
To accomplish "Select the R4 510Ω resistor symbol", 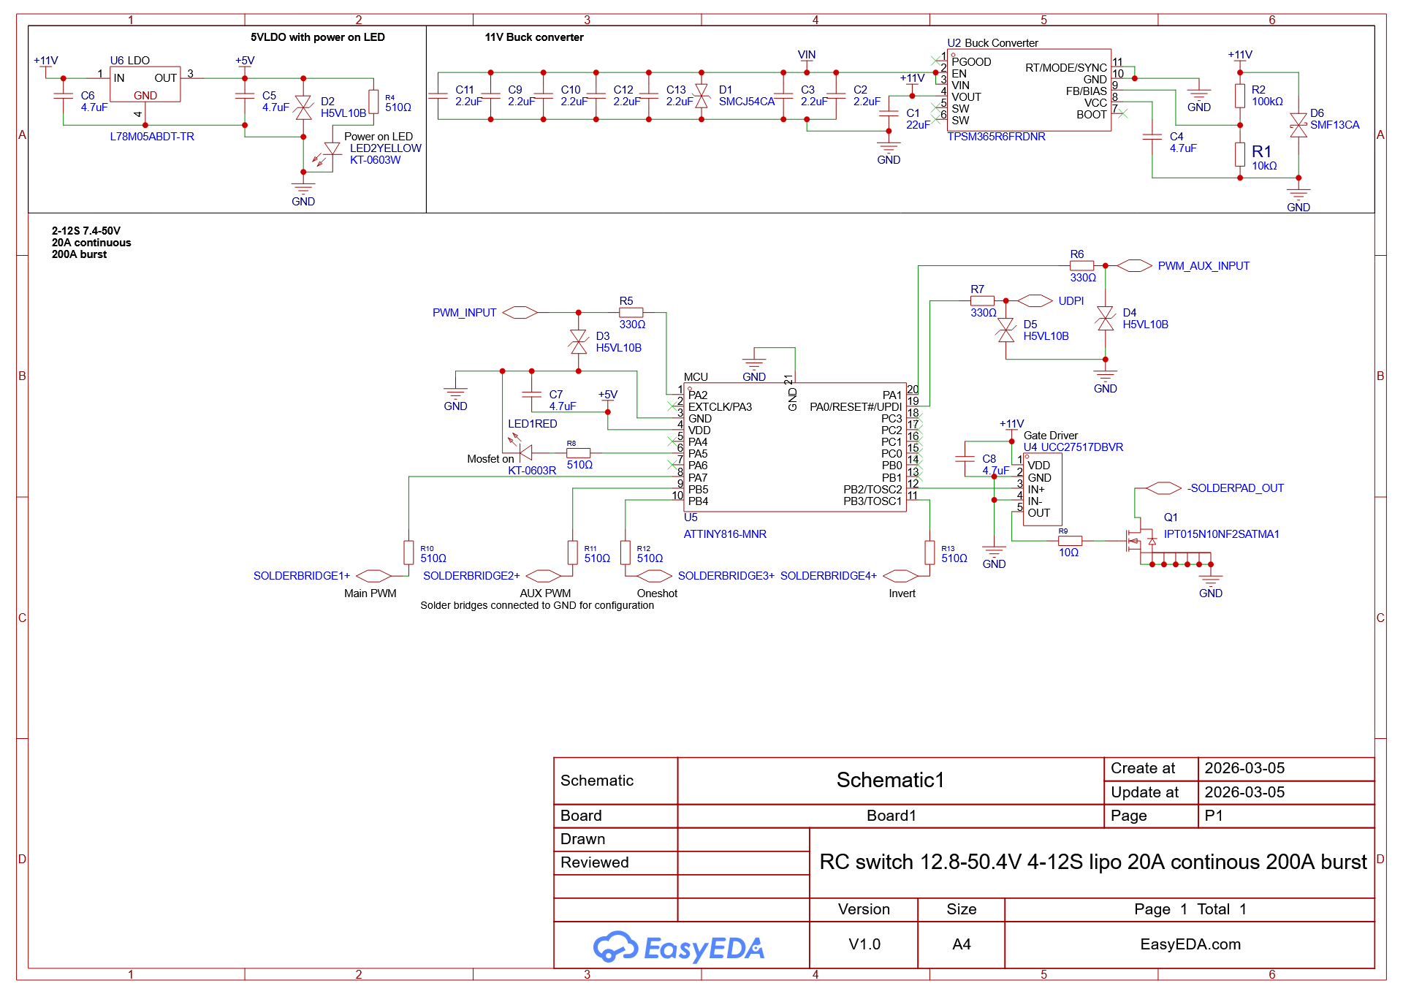I will 373,102.
